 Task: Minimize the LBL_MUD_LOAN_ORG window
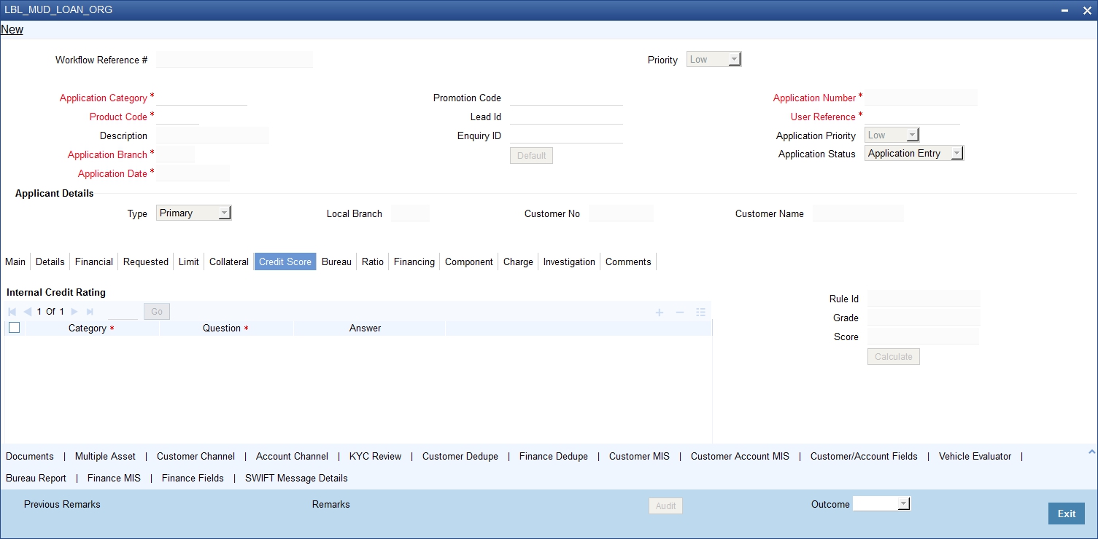click(x=1064, y=10)
